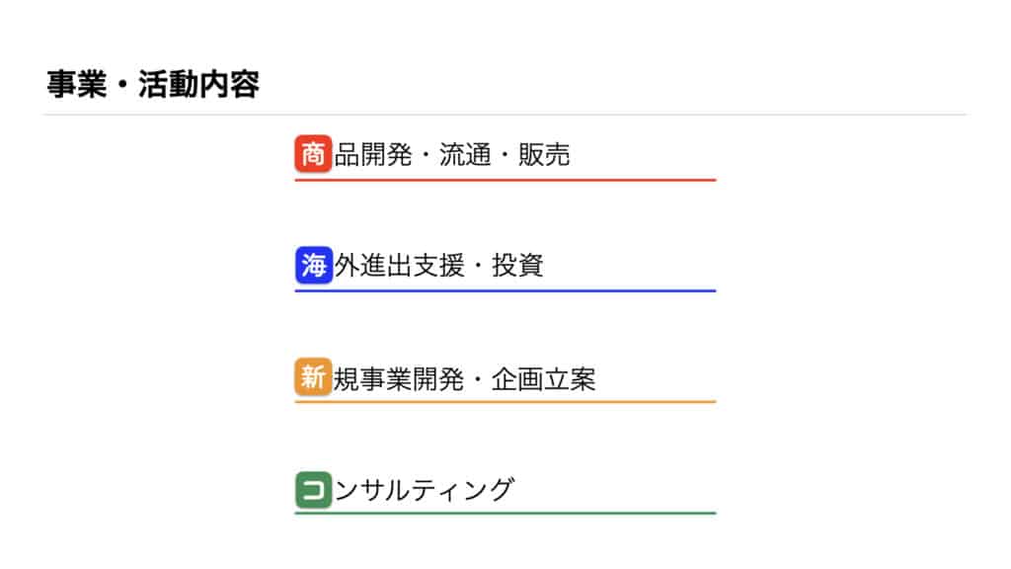Open 品開発・流通・販売 link
1011x569 pixels.
pyautogui.click(x=452, y=155)
